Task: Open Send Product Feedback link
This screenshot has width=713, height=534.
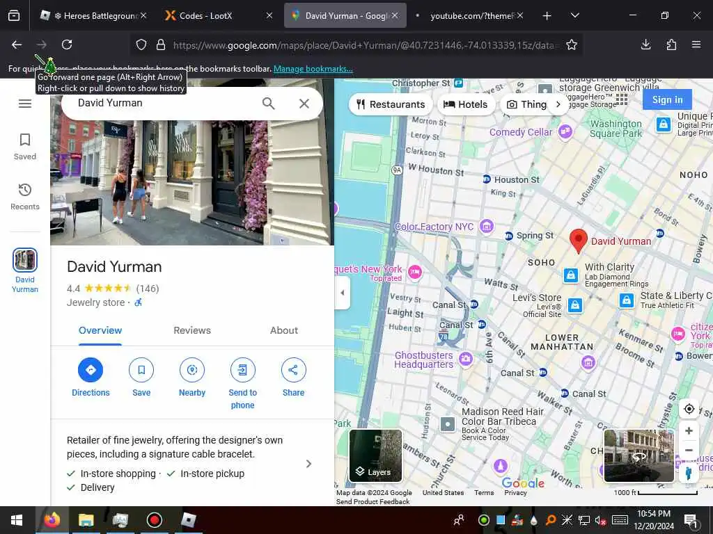Action: click(373, 502)
